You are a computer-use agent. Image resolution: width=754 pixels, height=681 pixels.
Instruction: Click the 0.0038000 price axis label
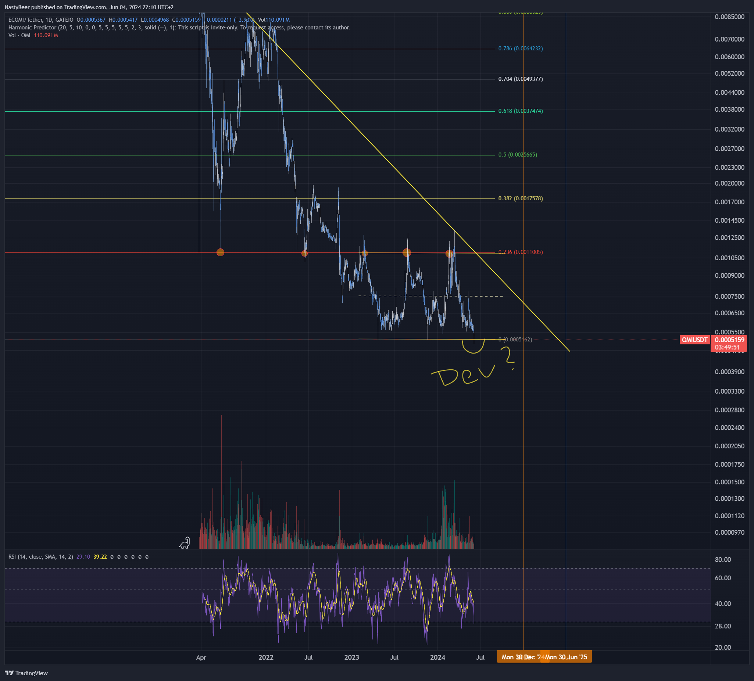(x=730, y=110)
